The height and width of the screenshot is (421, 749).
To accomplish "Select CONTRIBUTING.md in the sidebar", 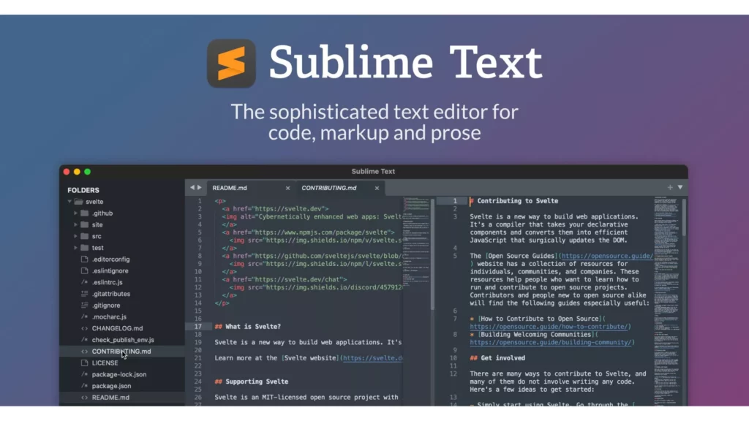I will pyautogui.click(x=121, y=352).
